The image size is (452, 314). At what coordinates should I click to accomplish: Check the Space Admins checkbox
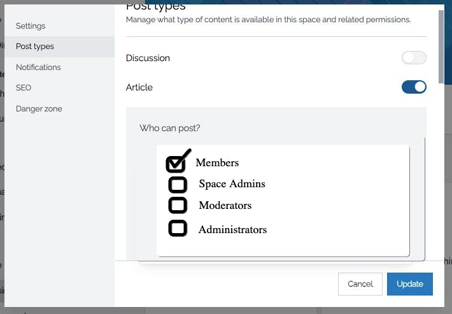coord(178,185)
